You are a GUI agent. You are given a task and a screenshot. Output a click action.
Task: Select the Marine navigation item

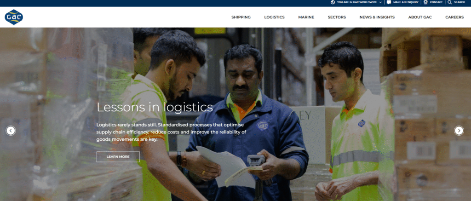click(306, 17)
